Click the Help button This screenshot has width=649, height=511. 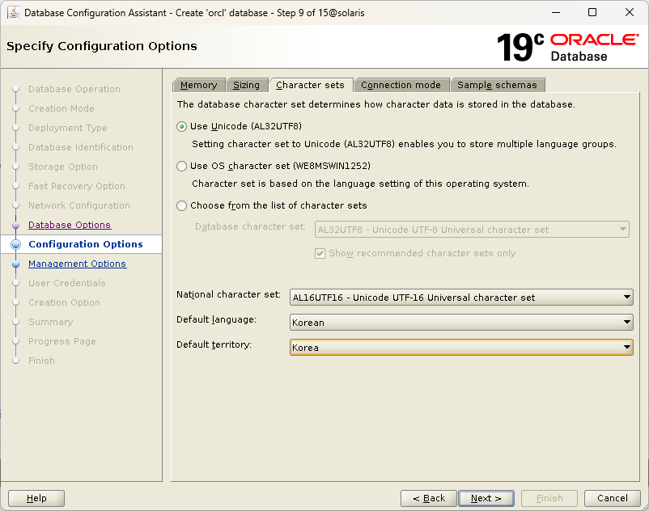(x=36, y=498)
